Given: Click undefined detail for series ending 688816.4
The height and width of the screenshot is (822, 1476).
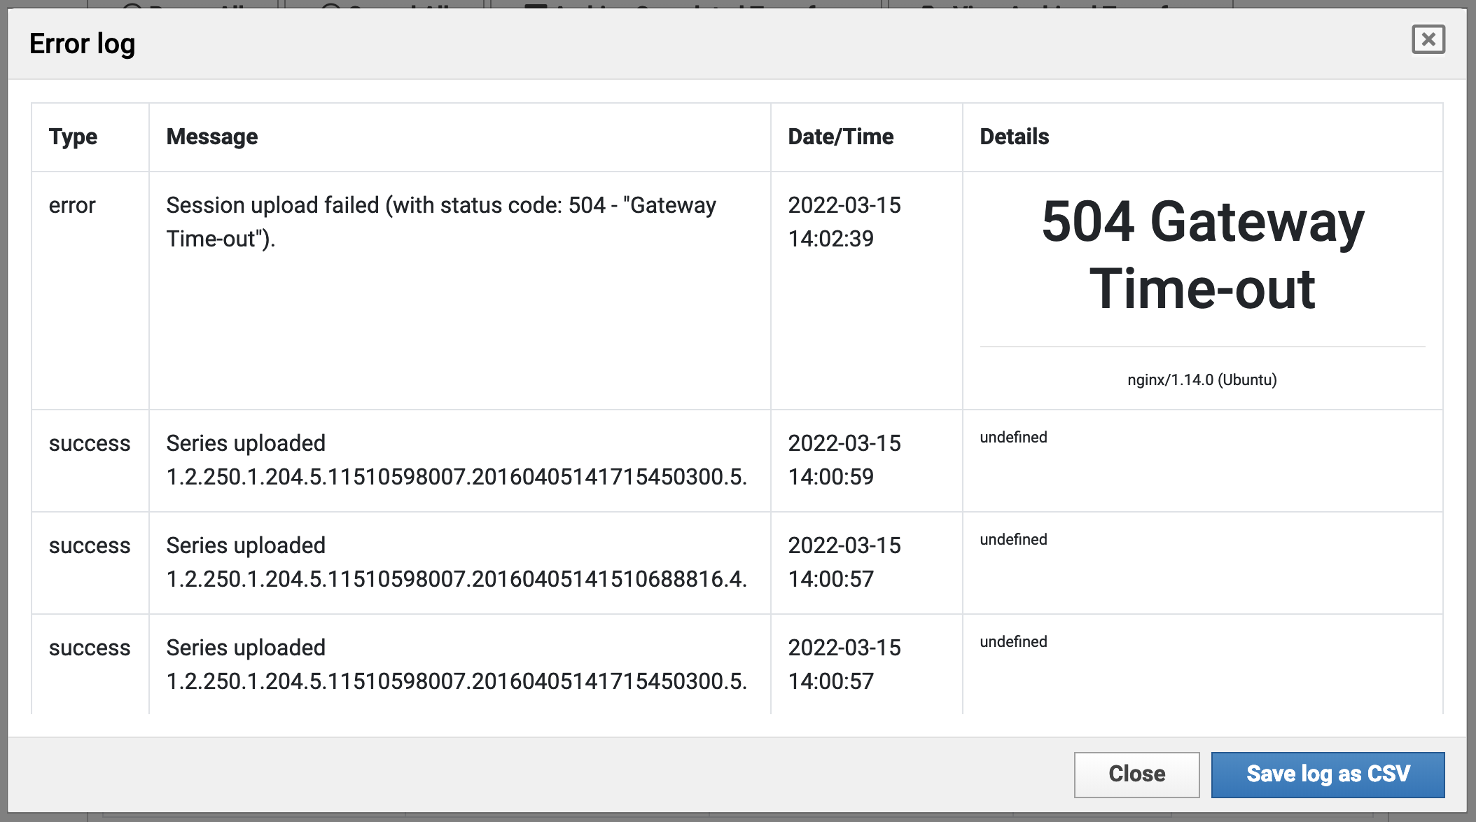Looking at the screenshot, I should 1013,540.
